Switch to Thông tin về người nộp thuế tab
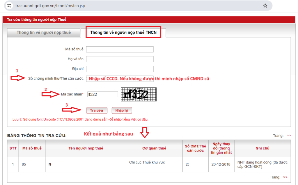The height and width of the screenshot is (185, 298). point(44,33)
